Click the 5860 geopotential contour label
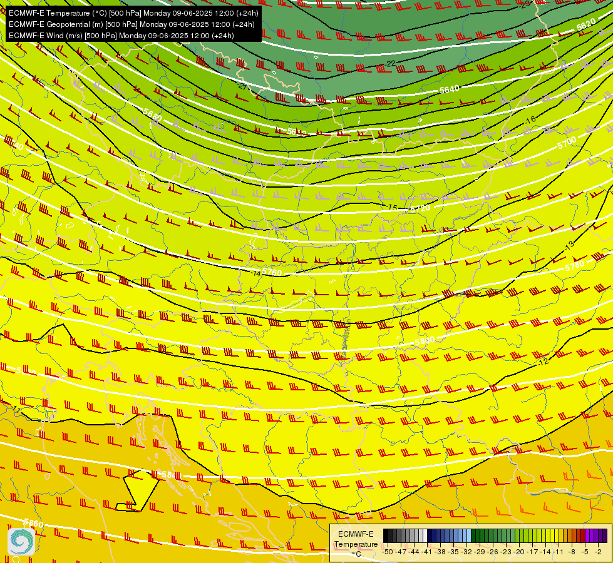 point(34,523)
